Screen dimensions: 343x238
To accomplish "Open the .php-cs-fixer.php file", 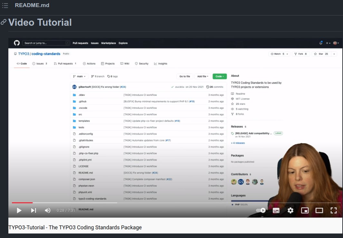I will click(x=88, y=153).
